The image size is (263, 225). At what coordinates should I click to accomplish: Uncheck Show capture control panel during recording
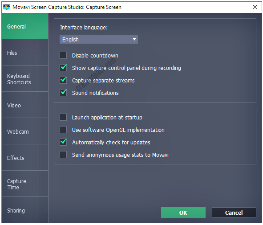[63, 68]
